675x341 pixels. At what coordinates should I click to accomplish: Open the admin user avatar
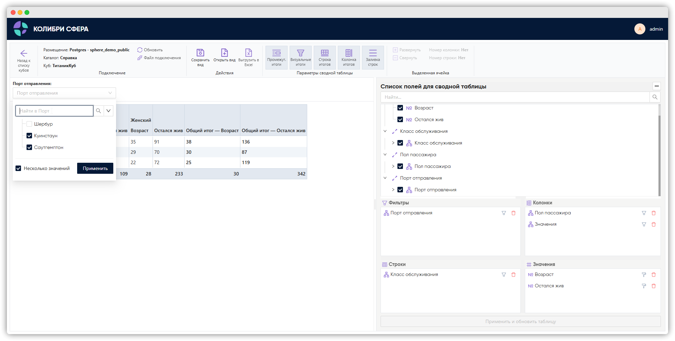(640, 29)
